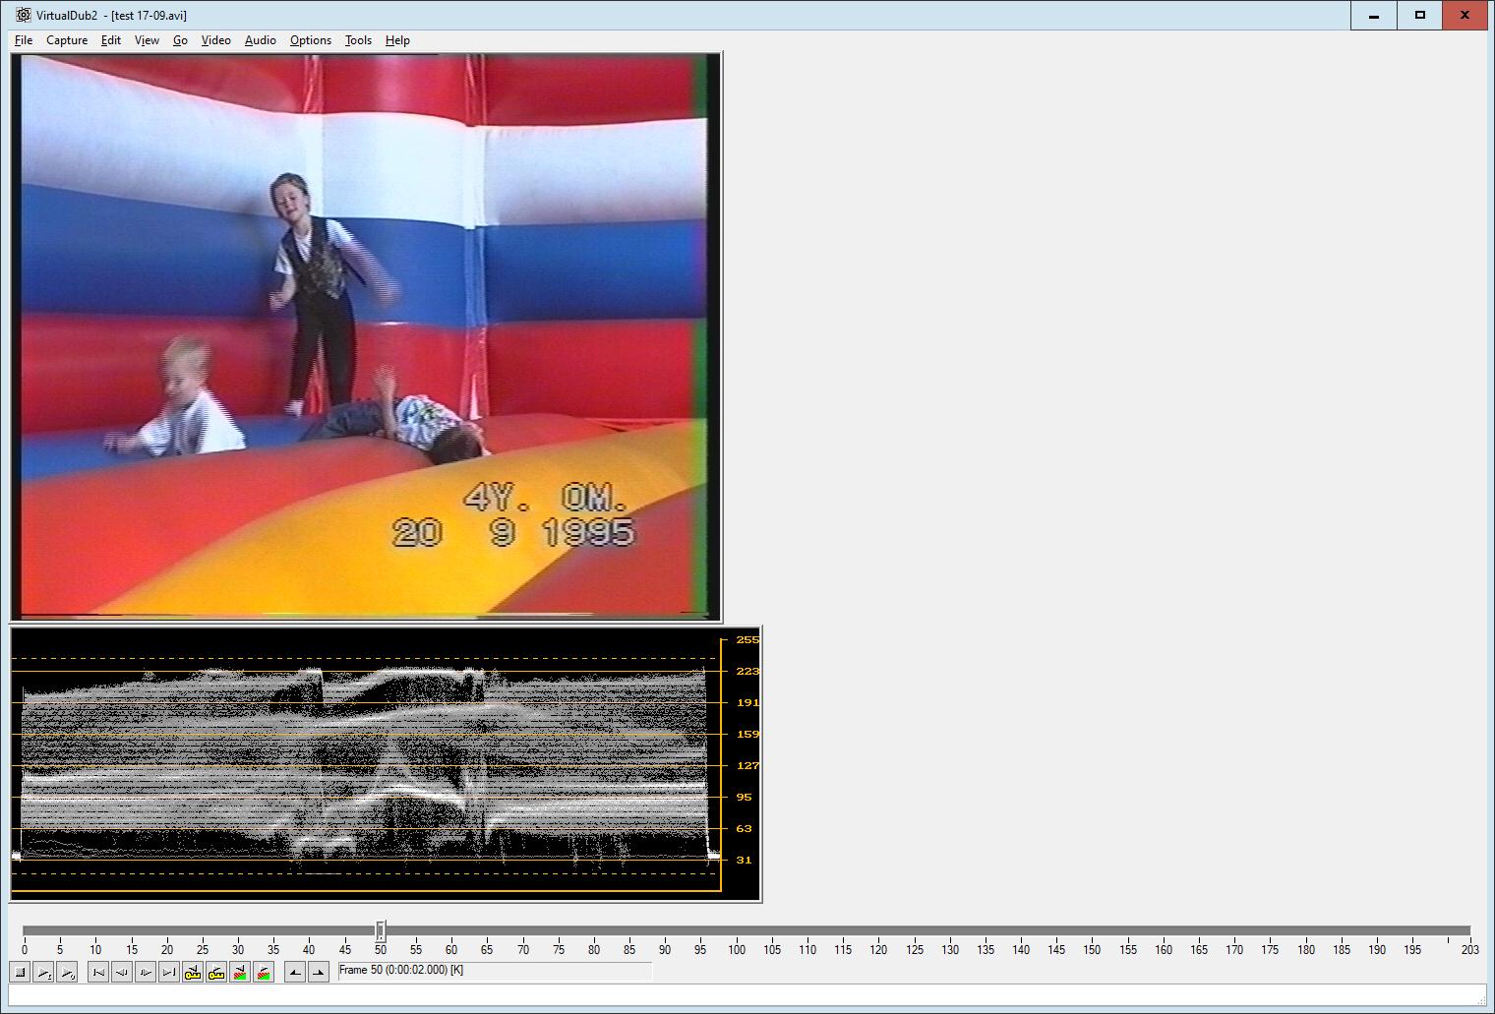1495x1014 pixels.
Task: Click frame 100 mark on the timeline
Action: 737,930
